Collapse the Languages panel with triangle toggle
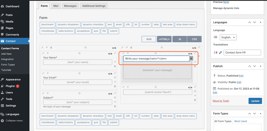This screenshot has width=267, height=131. (x=260, y=22)
